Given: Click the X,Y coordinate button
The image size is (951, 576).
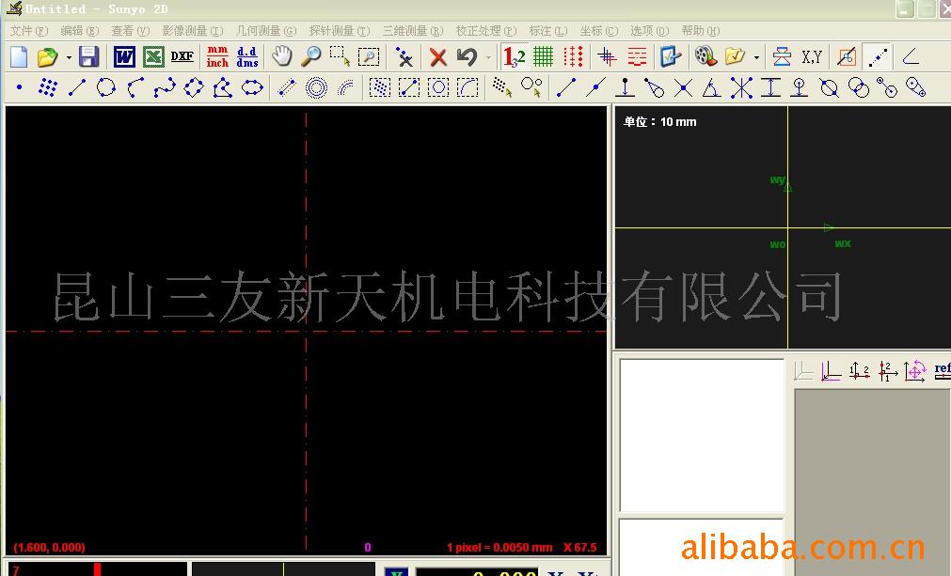Looking at the screenshot, I should tap(812, 57).
